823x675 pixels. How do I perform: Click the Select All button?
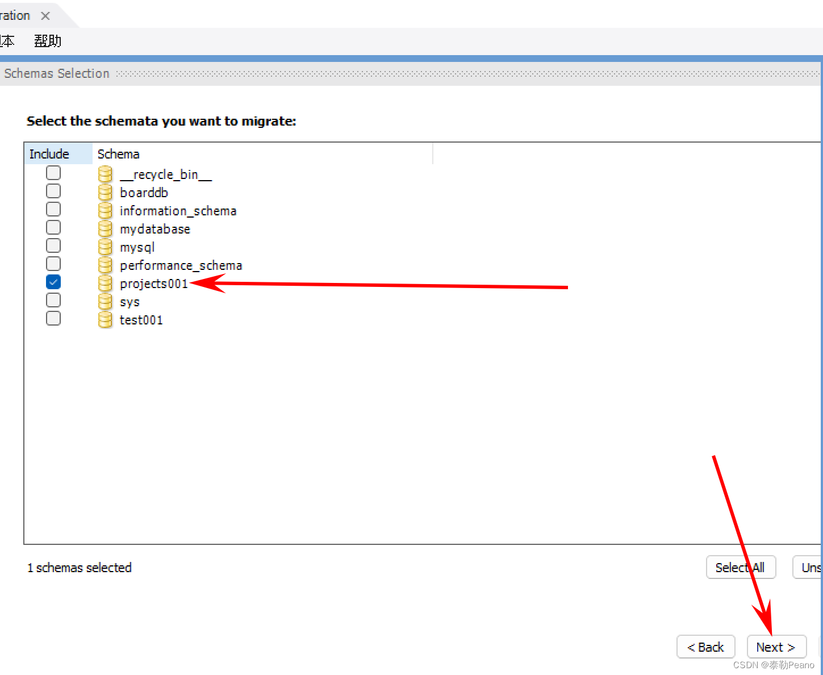pyautogui.click(x=741, y=568)
